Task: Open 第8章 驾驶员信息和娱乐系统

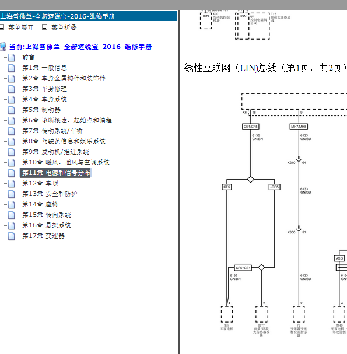Action: point(64,141)
